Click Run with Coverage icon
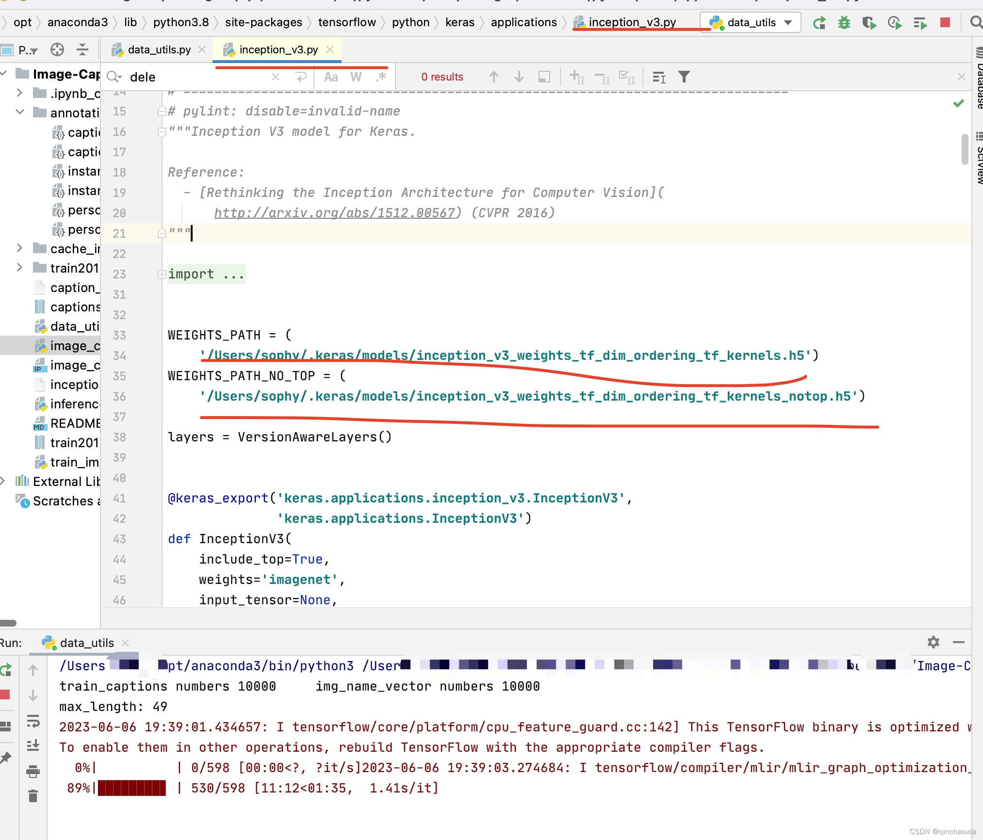The height and width of the screenshot is (840, 983). 869,23
